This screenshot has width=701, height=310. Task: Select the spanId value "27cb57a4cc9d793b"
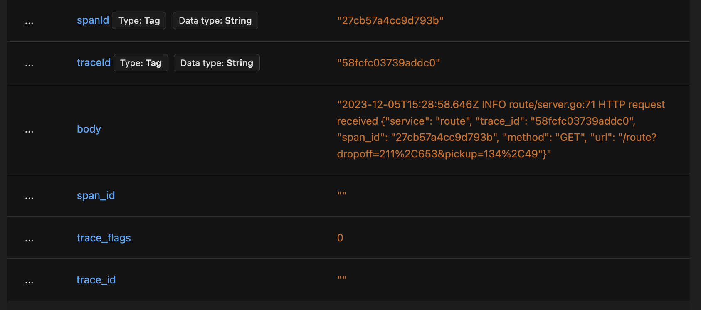pyautogui.click(x=390, y=21)
